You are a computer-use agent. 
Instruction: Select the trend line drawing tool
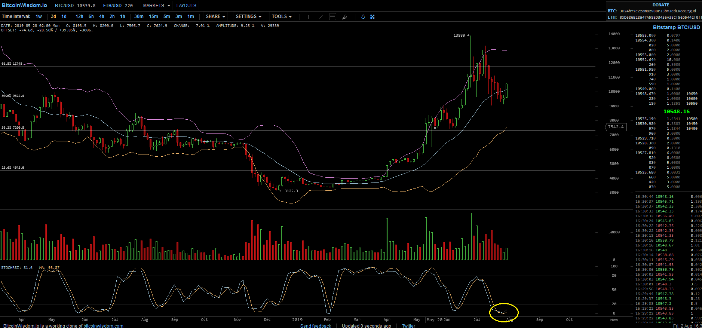coord(321,17)
